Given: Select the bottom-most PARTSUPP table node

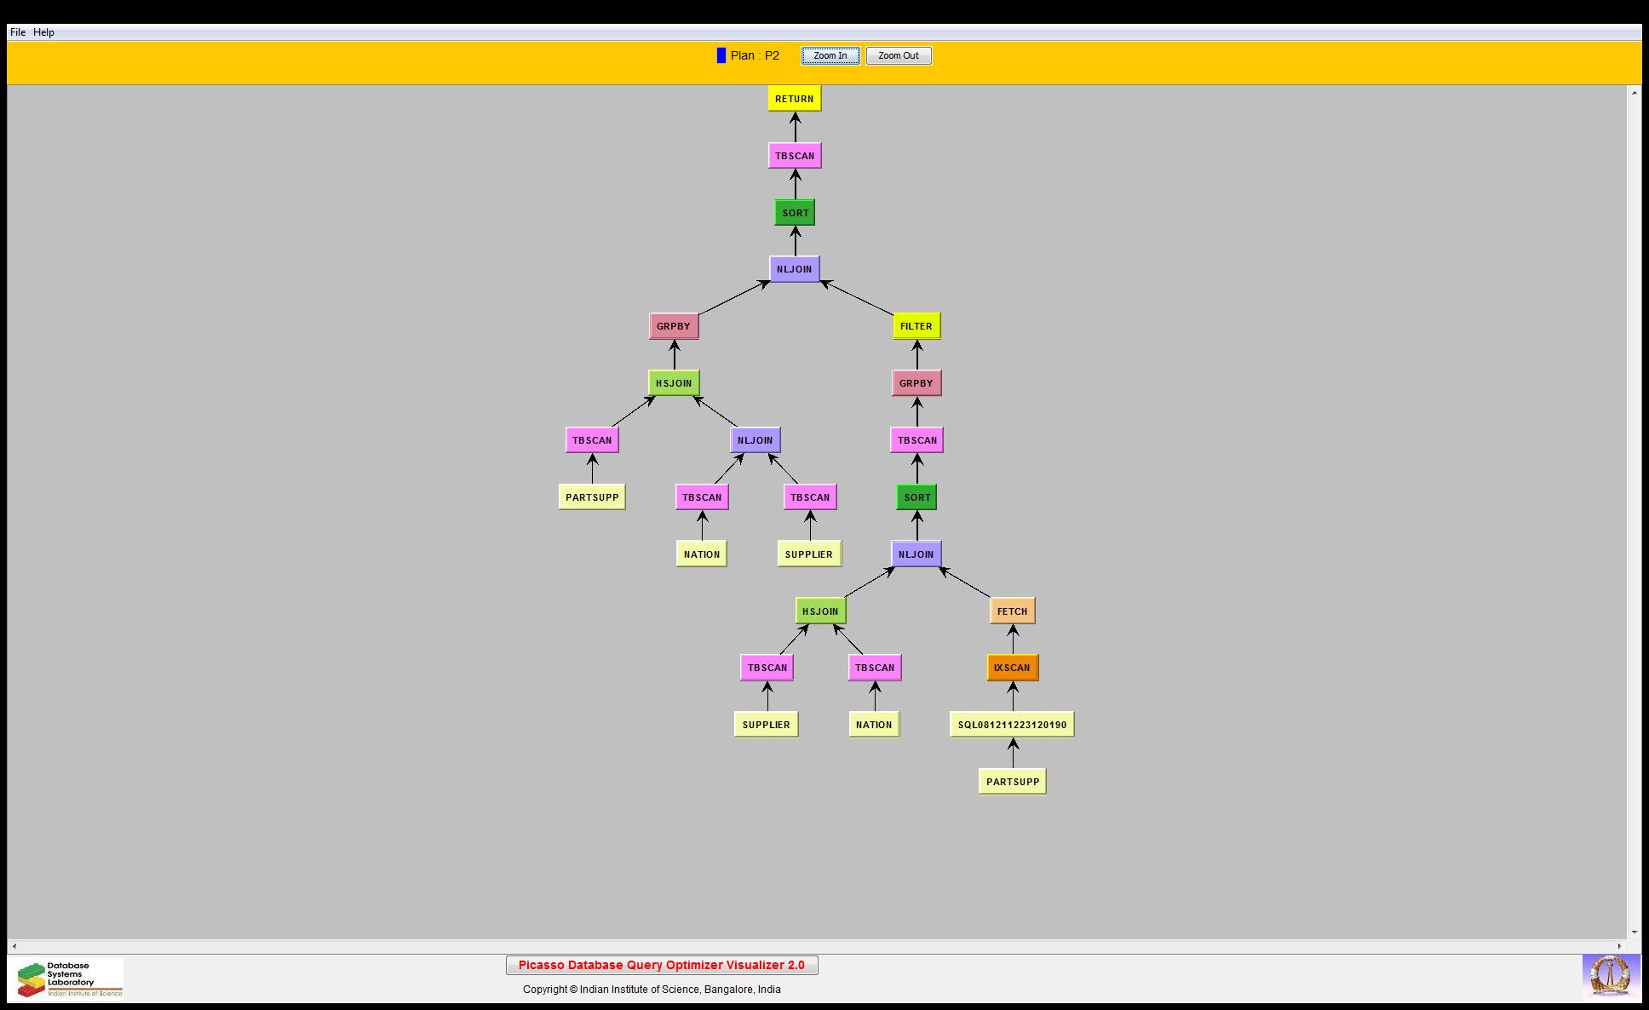Looking at the screenshot, I should tap(1012, 782).
